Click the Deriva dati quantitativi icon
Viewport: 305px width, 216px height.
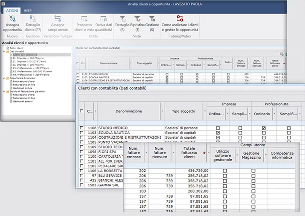coord(103,19)
